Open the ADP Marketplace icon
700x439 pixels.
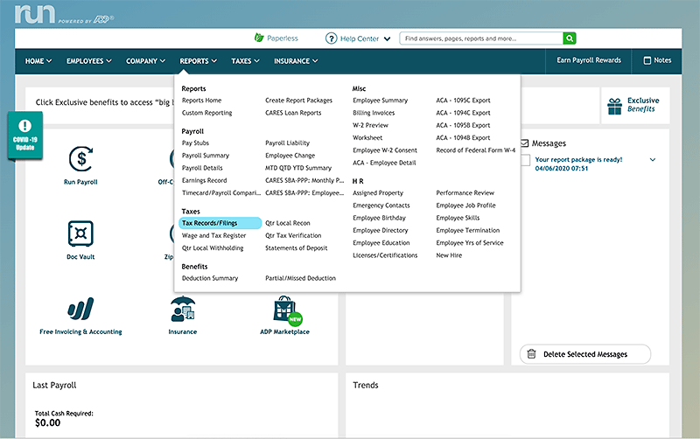287,310
